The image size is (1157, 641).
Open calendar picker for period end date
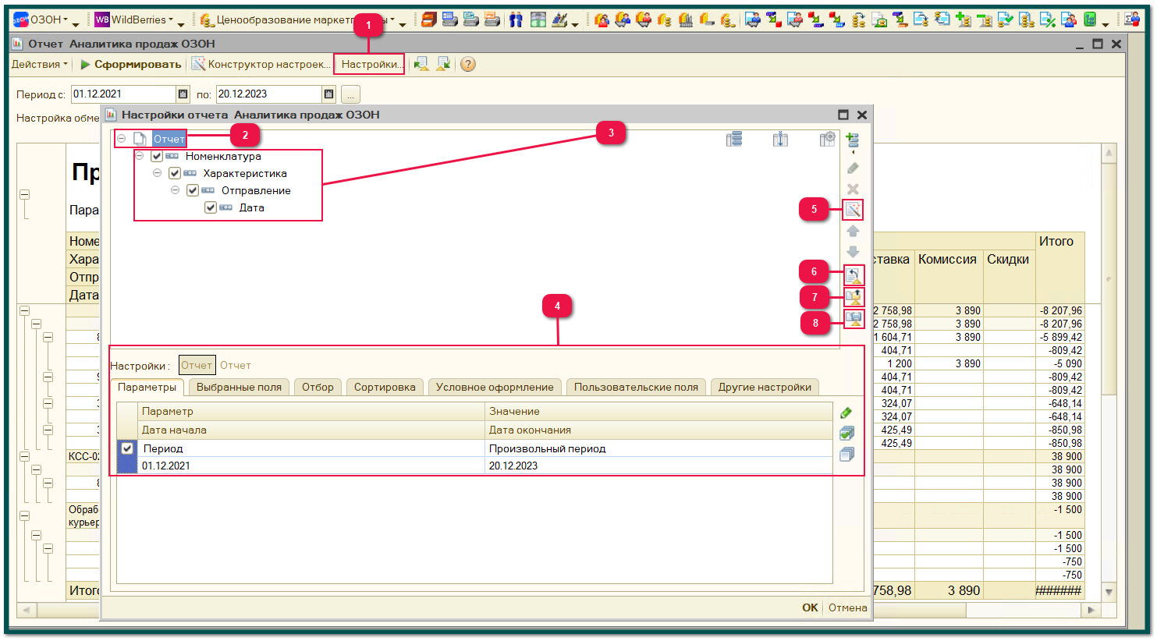(x=328, y=94)
